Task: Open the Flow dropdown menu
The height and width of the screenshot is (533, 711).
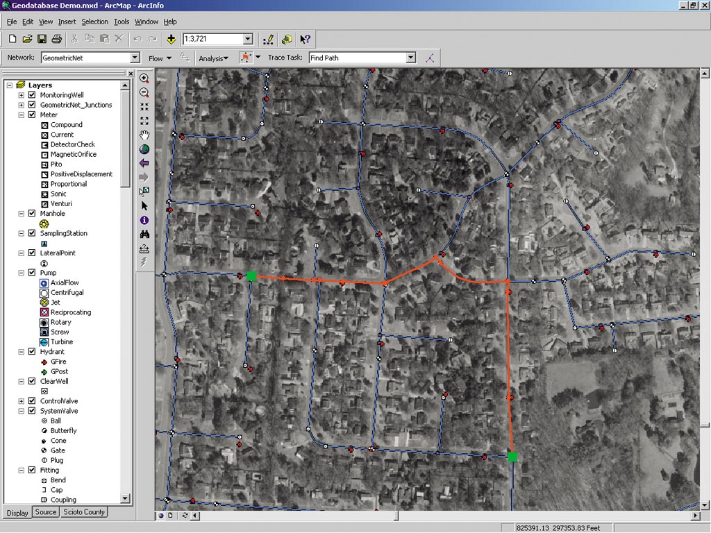Action: point(160,58)
